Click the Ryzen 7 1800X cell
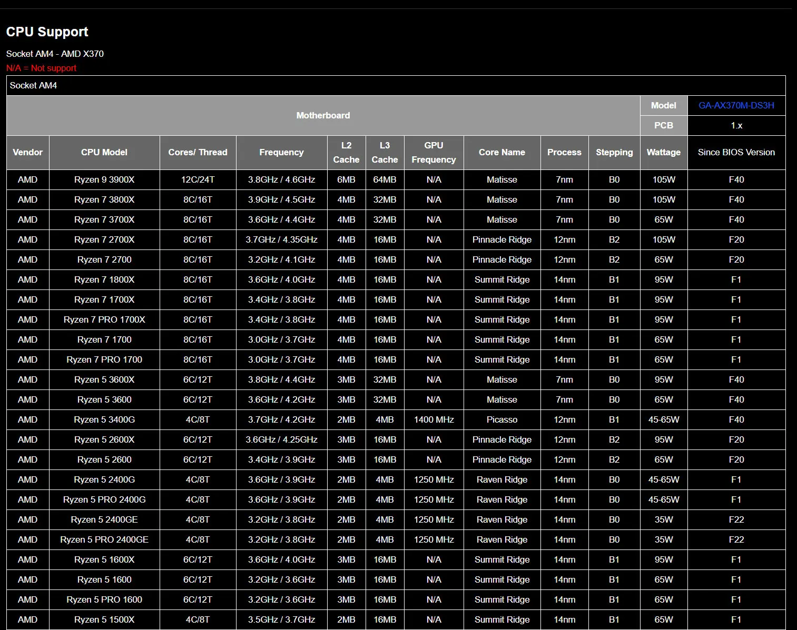The height and width of the screenshot is (630, 797). tap(104, 279)
